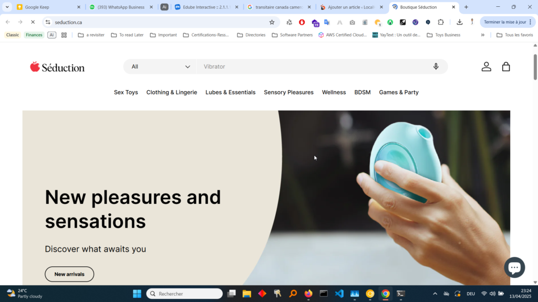Open the Finances bookmark

(34, 35)
